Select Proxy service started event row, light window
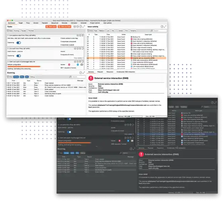This screenshot has height=202, width=224. pyautogui.click(x=46, y=85)
